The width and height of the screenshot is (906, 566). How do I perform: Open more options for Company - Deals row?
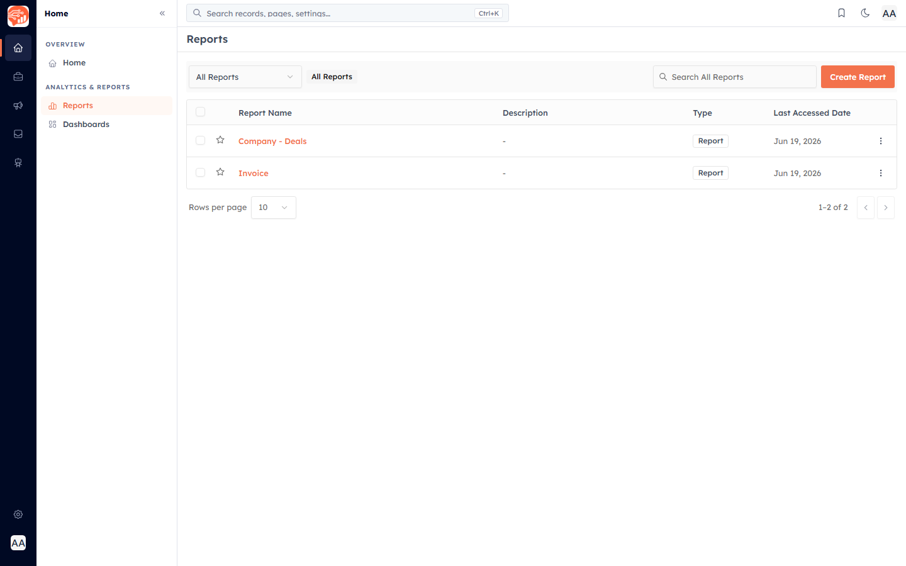(881, 141)
